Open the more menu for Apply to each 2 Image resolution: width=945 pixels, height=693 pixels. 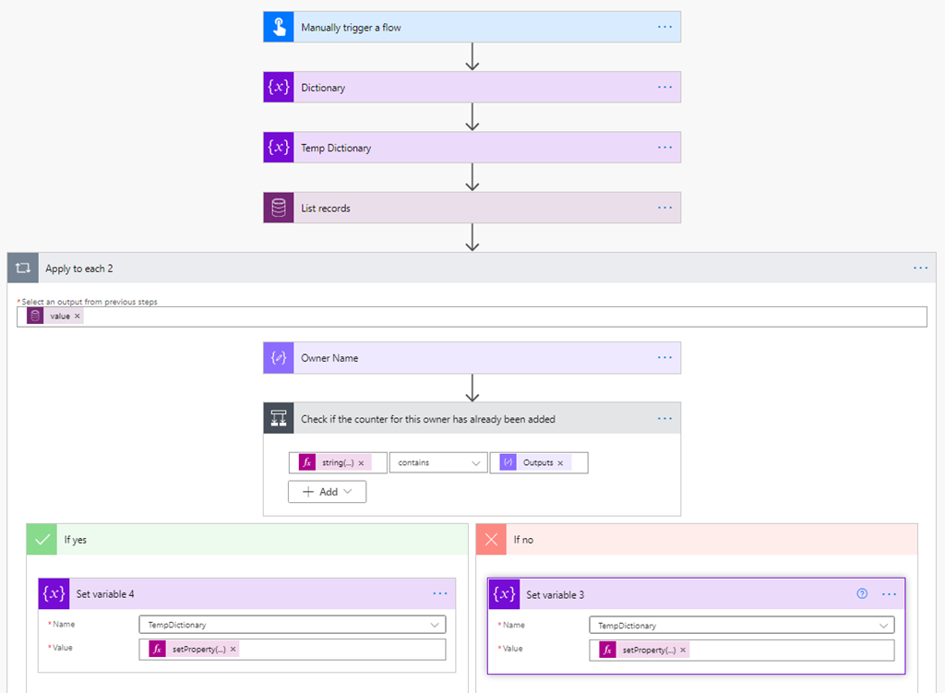920,269
